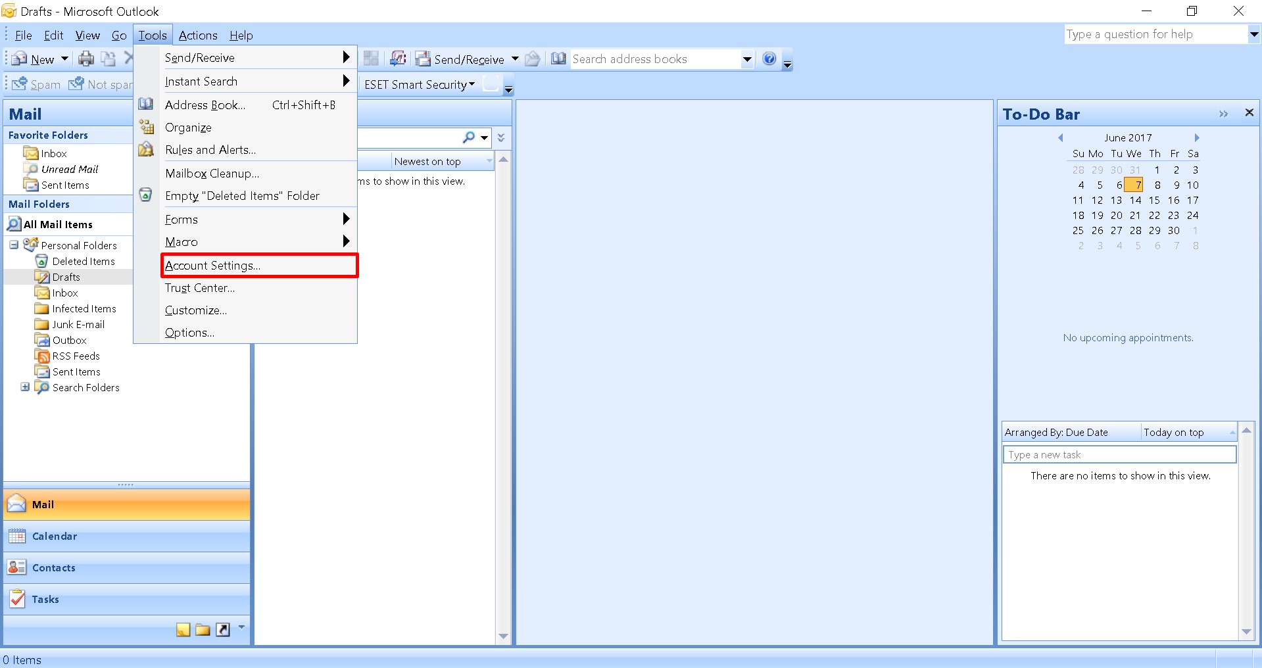Collapse the Personal Folders tree

click(x=14, y=245)
